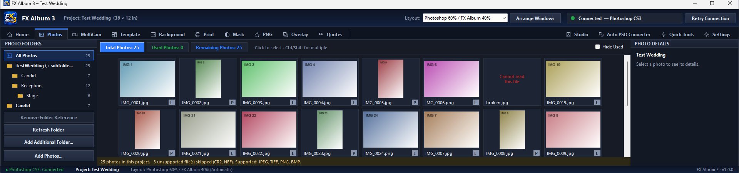
Task: Select IMG_0020.jpg thumbnail
Action: [x=147, y=133]
